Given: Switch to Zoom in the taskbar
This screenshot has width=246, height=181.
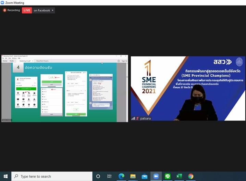Looking at the screenshot, I should pos(156,176).
